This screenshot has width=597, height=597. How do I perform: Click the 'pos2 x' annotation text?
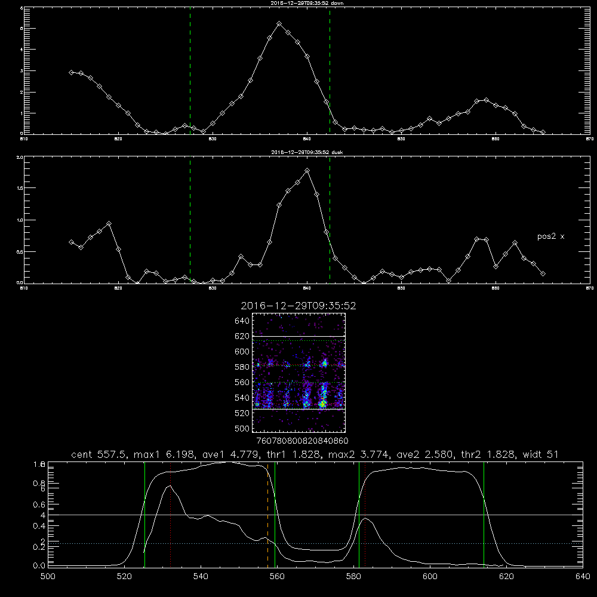pyautogui.click(x=550, y=236)
